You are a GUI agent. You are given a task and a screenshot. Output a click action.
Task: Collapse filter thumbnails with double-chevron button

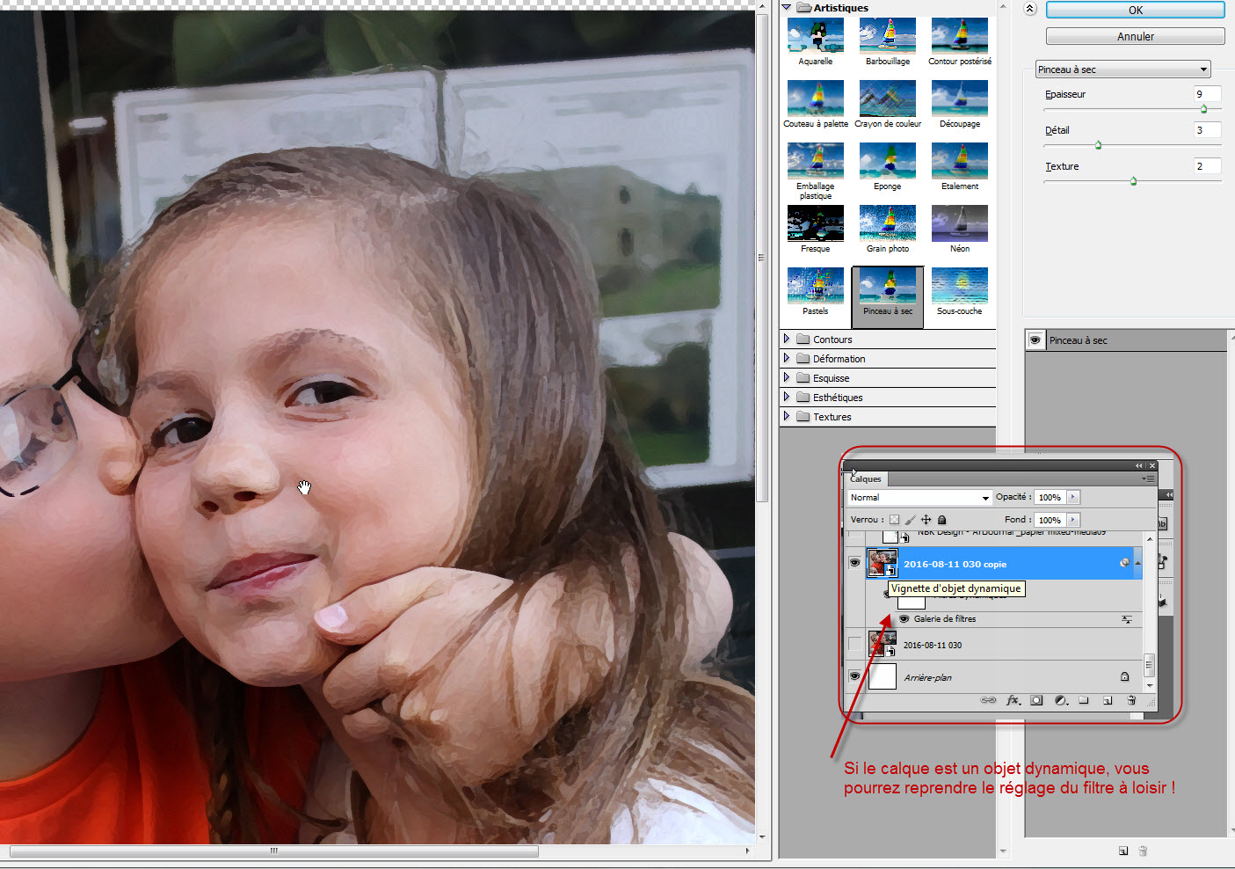click(x=1029, y=9)
